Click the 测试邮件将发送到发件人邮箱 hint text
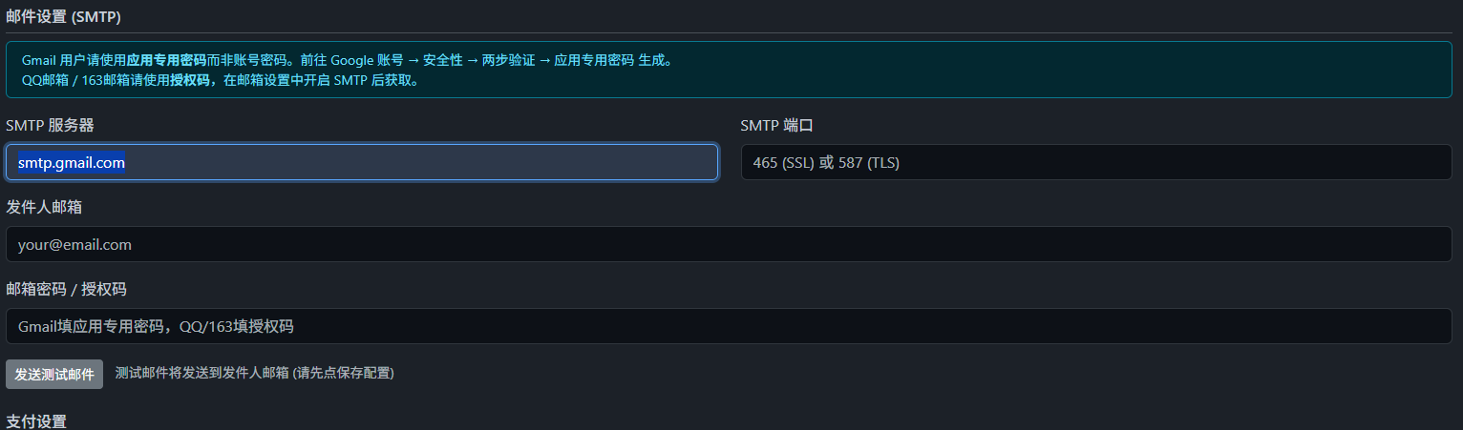Image resolution: width=1463 pixels, height=430 pixels. (201, 373)
